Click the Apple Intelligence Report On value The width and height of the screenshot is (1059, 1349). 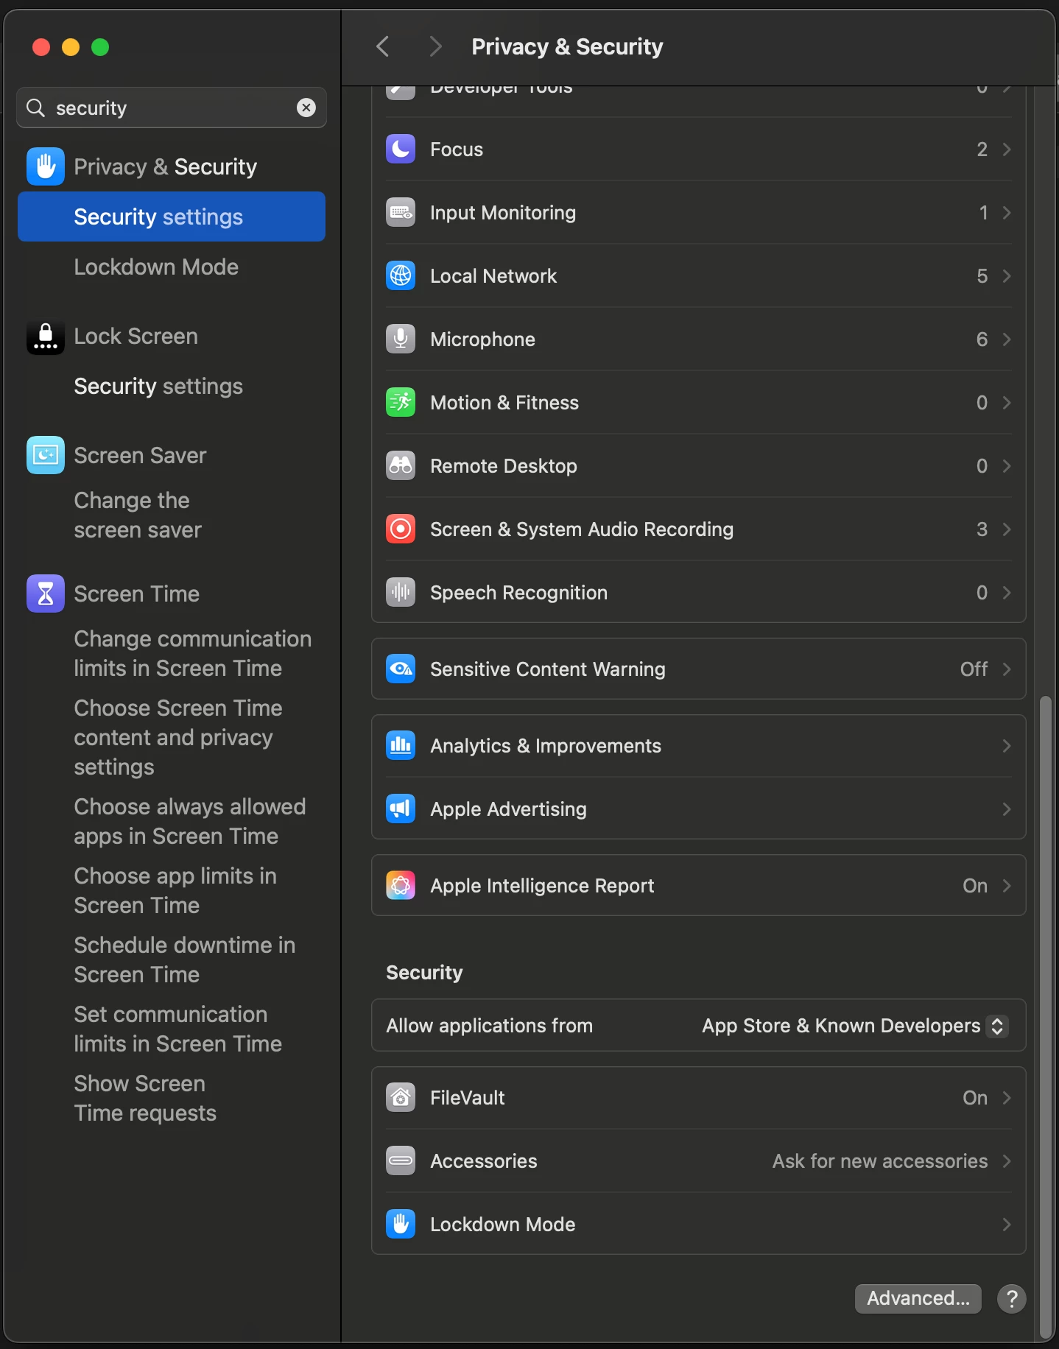pos(975,886)
